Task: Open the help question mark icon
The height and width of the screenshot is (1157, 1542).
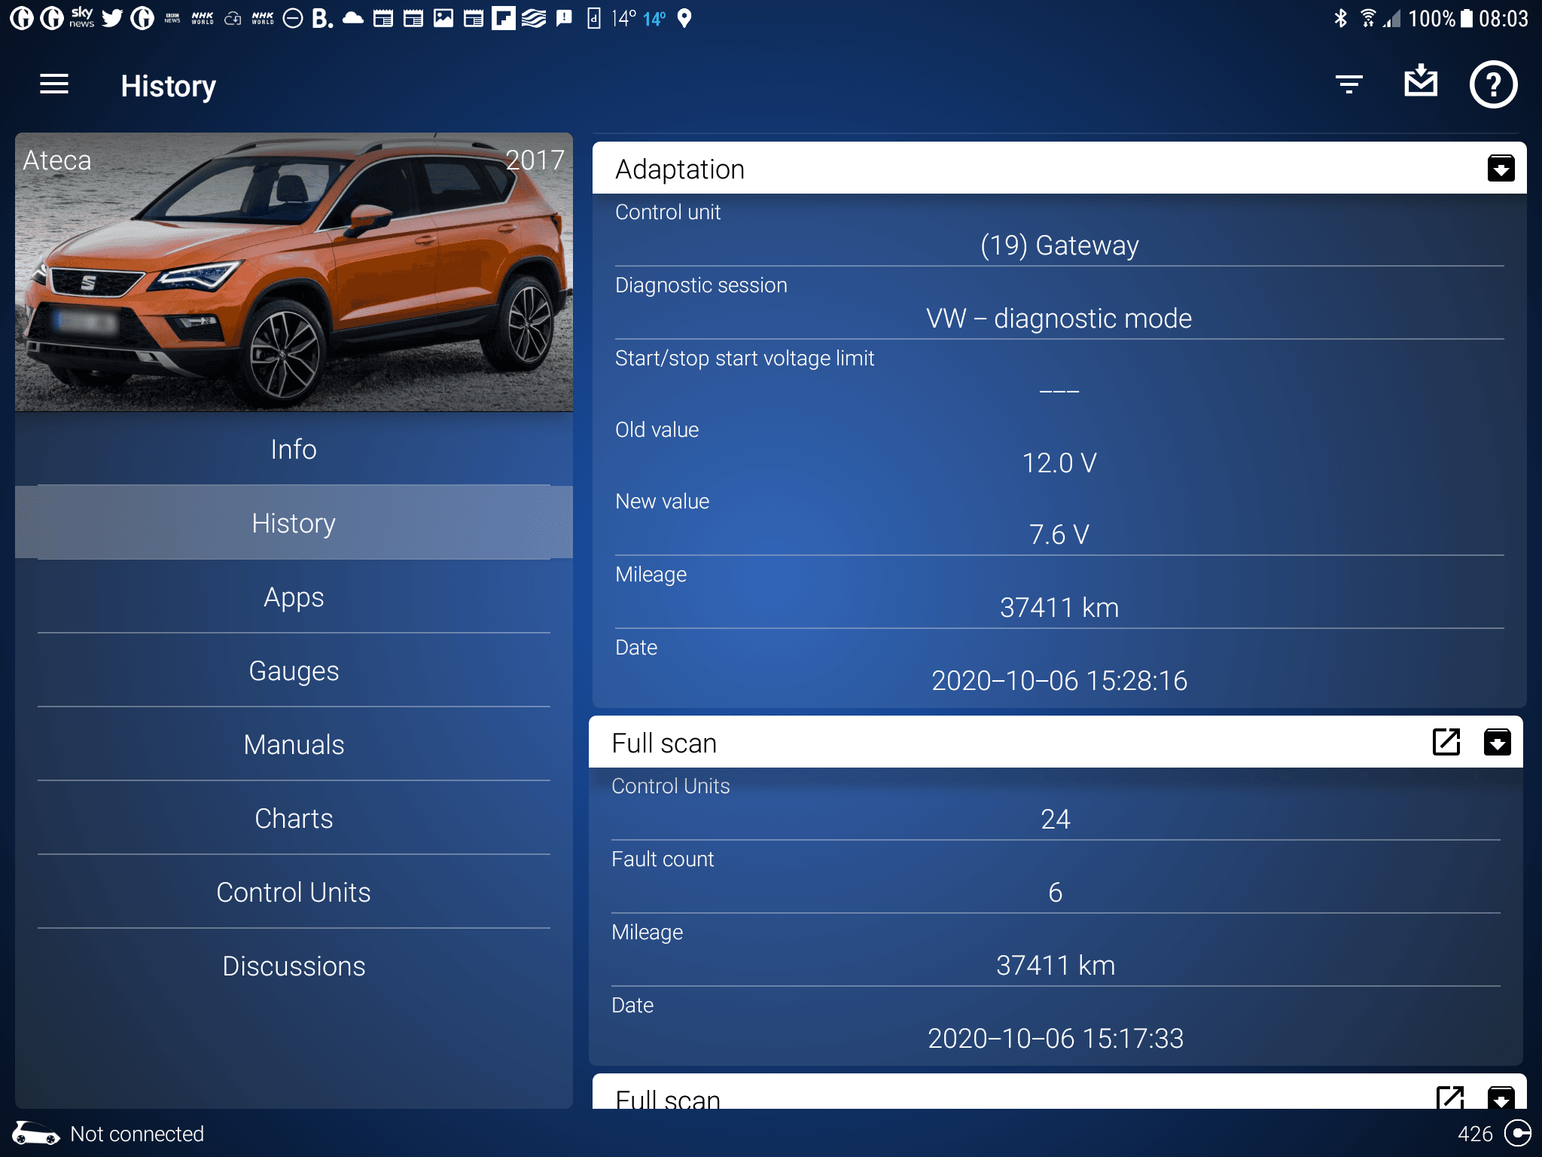Action: (x=1493, y=84)
